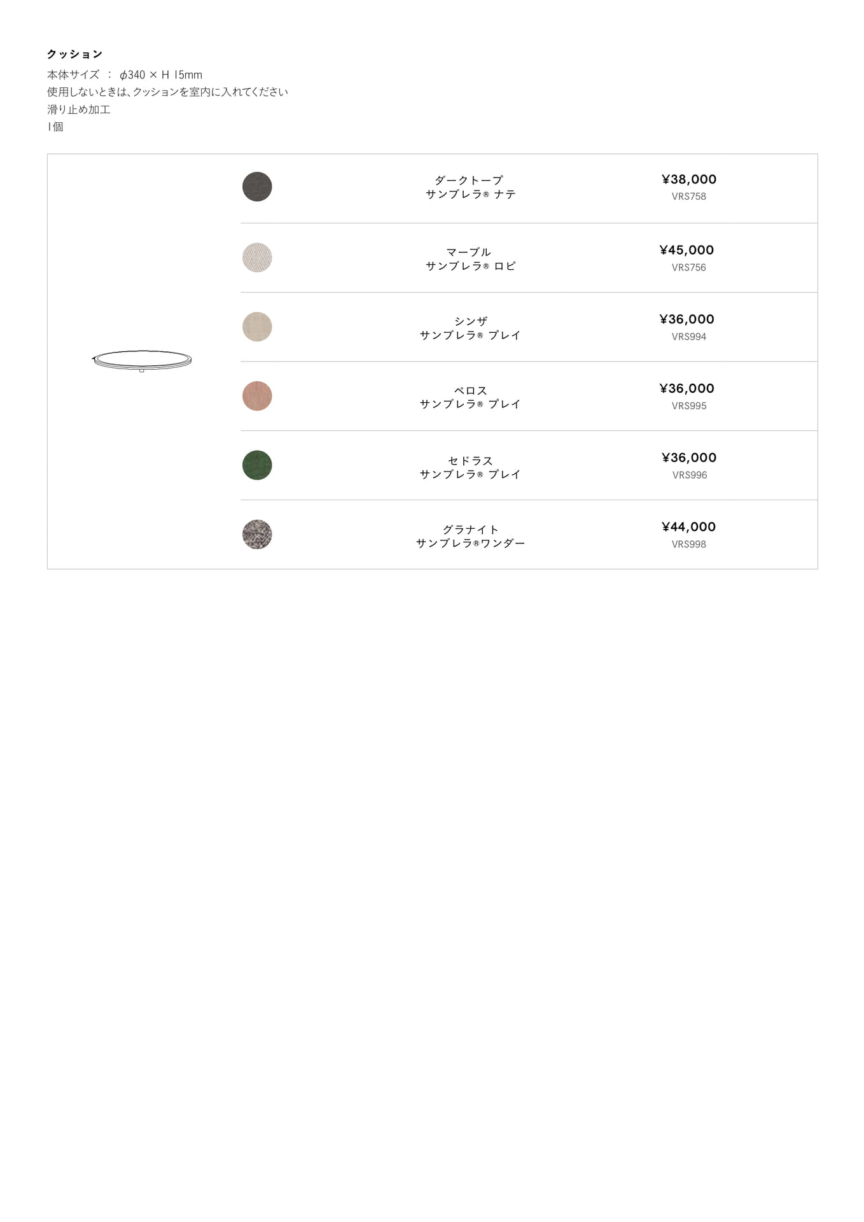The height and width of the screenshot is (1222, 864).
Task: Click the ¥45,000 price
Action: (x=687, y=250)
